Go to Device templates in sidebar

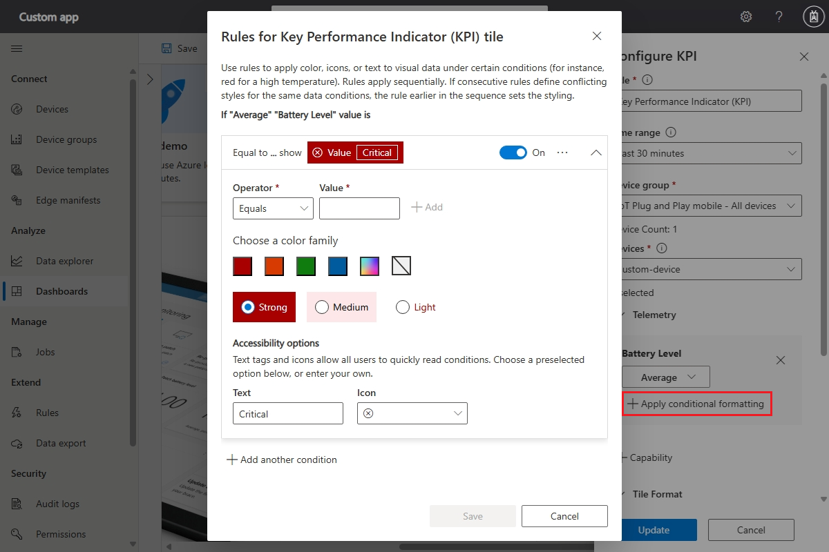[x=72, y=170]
